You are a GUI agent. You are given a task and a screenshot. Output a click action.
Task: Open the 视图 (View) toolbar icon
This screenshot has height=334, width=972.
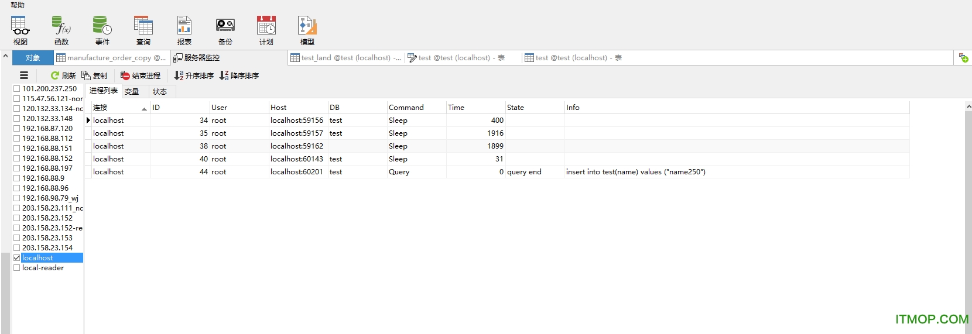(20, 30)
